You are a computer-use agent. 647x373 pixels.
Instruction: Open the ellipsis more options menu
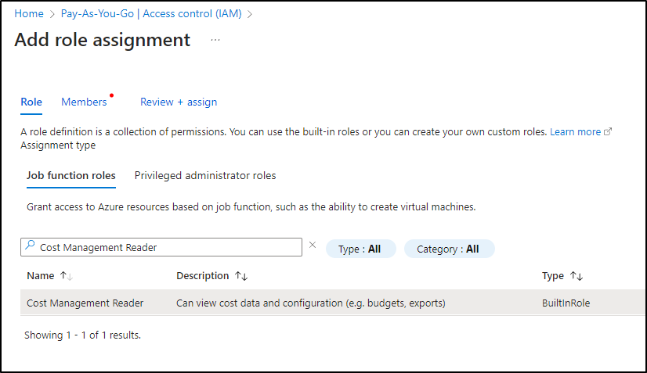point(215,41)
